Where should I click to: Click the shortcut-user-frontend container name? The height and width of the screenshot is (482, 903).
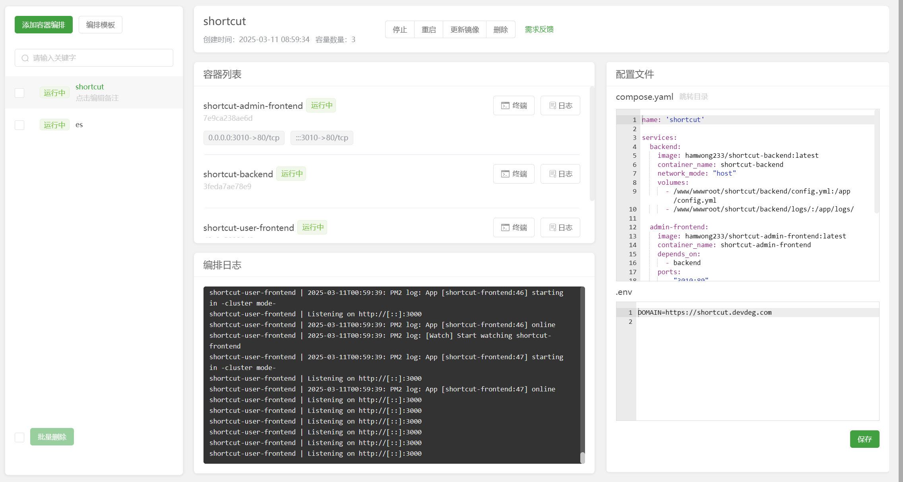pyautogui.click(x=248, y=228)
